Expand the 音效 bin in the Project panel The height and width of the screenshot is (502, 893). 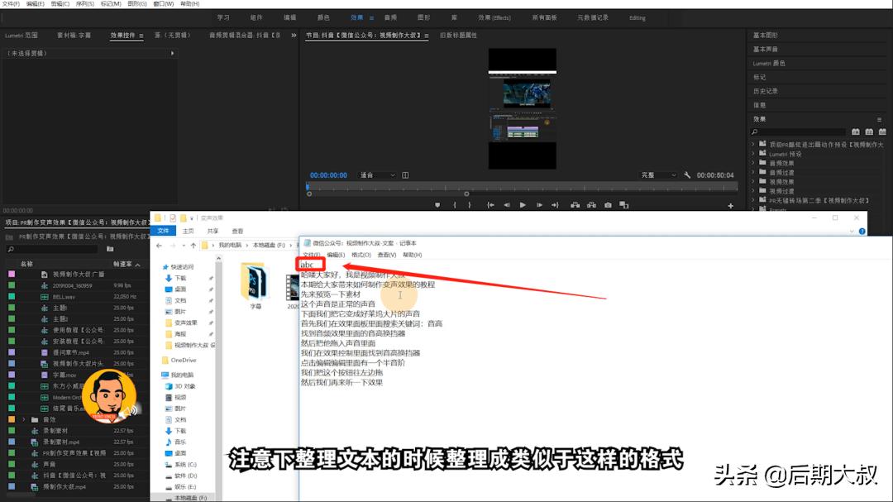[24, 419]
